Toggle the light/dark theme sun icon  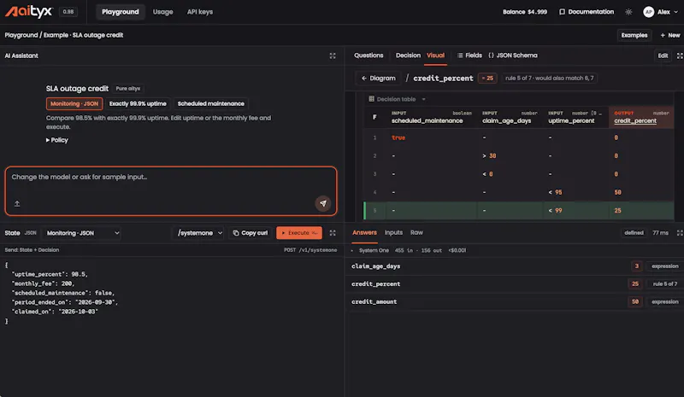coord(628,12)
